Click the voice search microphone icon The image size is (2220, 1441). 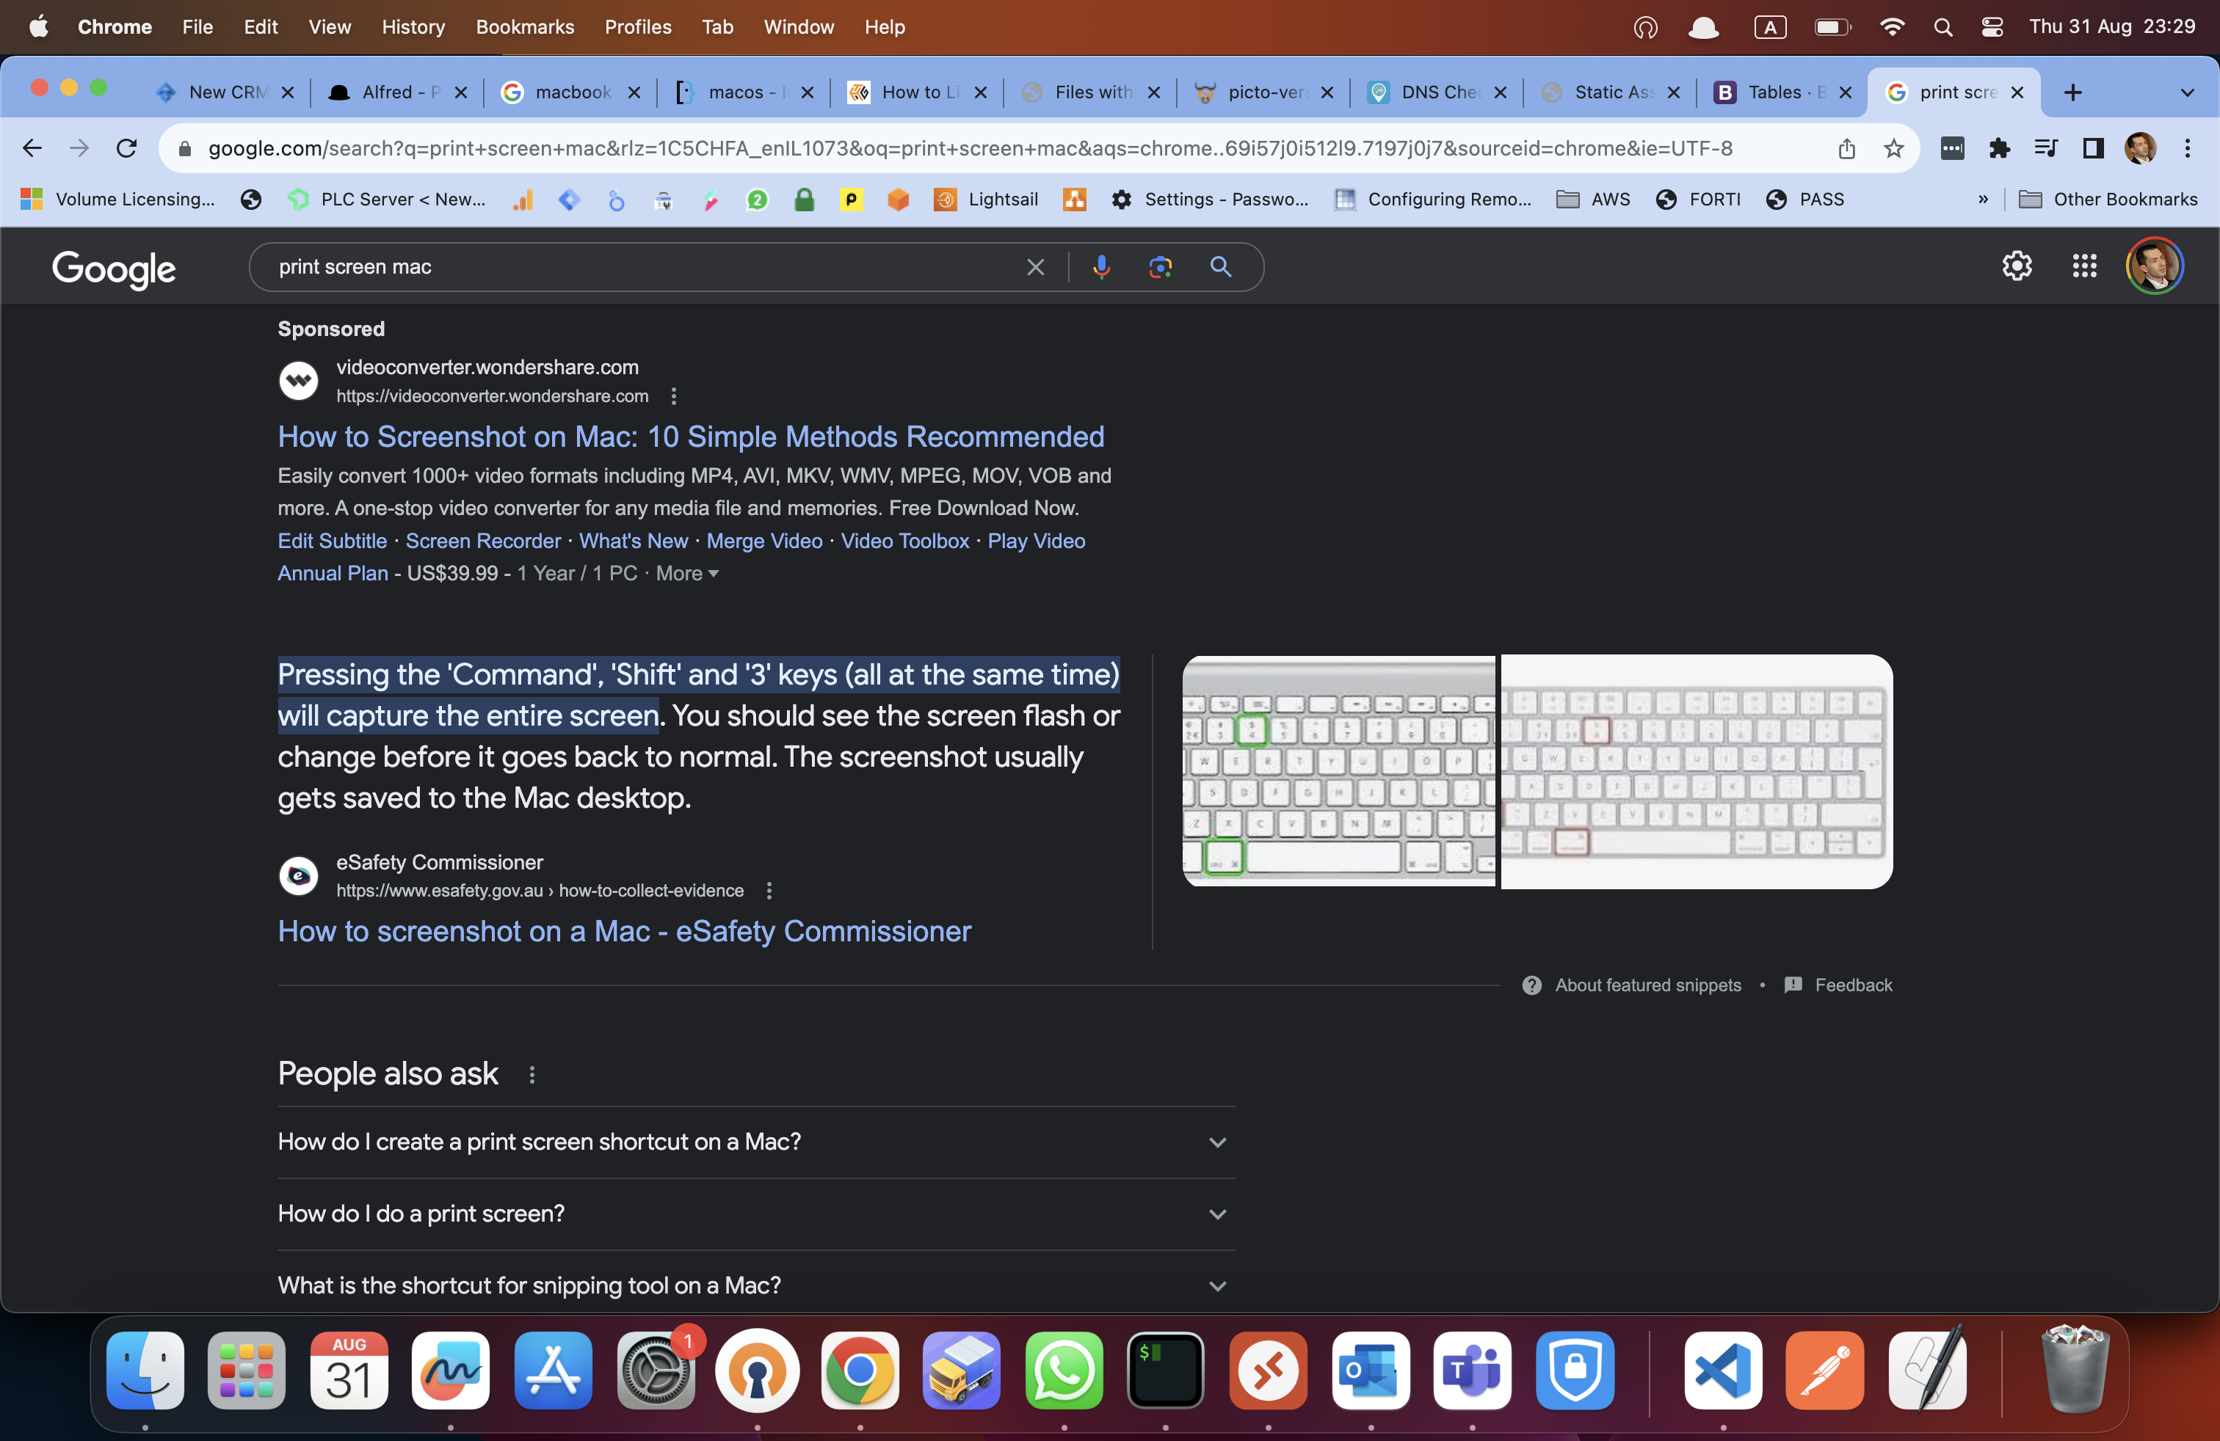coord(1100,266)
